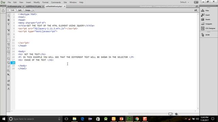Select the setTextMethod.php tab
Viewport: 218px width, 122px height.
[x=54, y=6]
